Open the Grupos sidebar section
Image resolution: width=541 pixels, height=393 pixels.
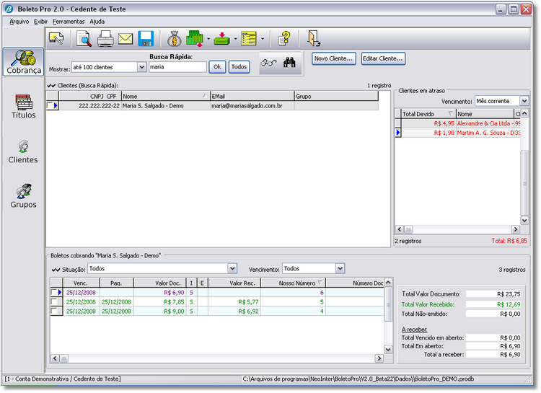click(x=23, y=196)
